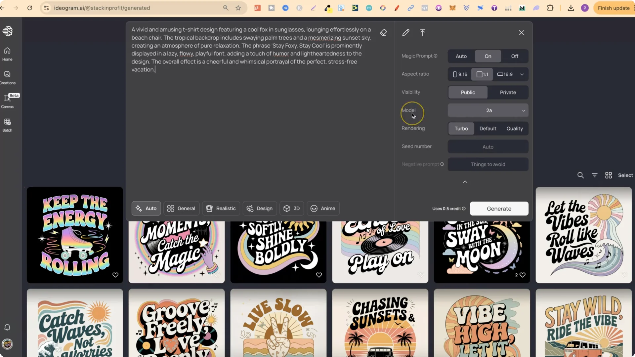This screenshot has height=357, width=635.
Task: Upload an image via the upload arrow icon
Action: coord(422,32)
